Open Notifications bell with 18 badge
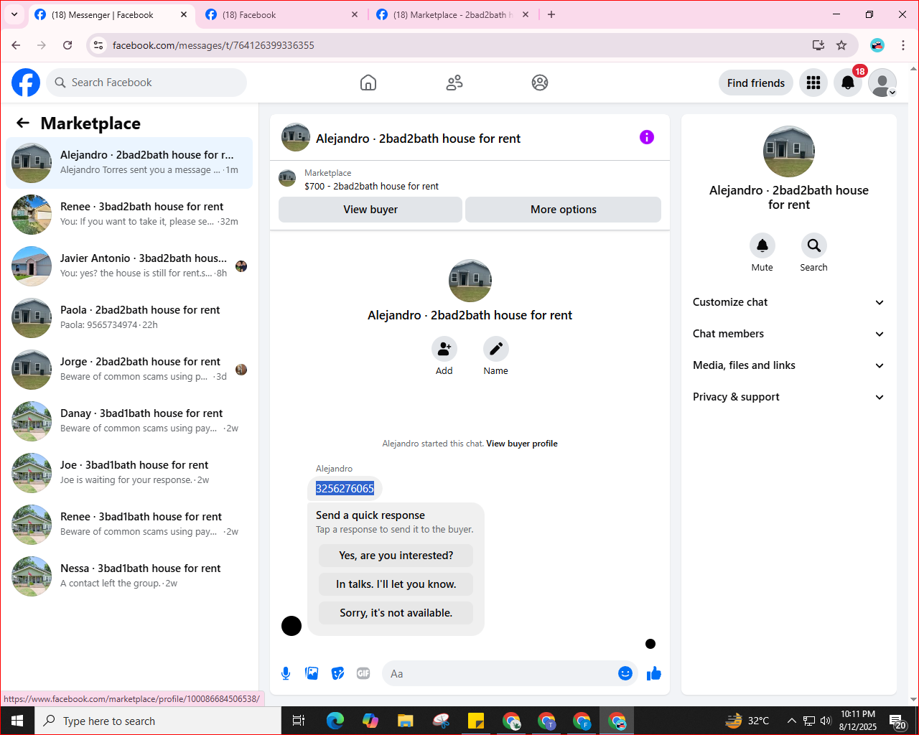Image resolution: width=919 pixels, height=735 pixels. 848,83
